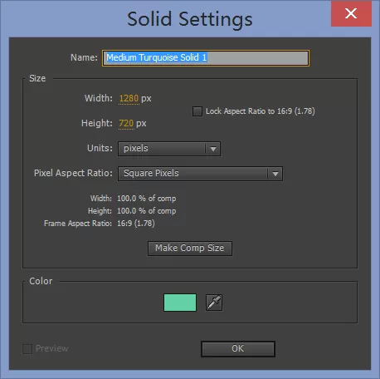The height and width of the screenshot is (379, 380).
Task: Click the Pixel Aspect Ratio label
Action: pyautogui.click(x=73, y=173)
